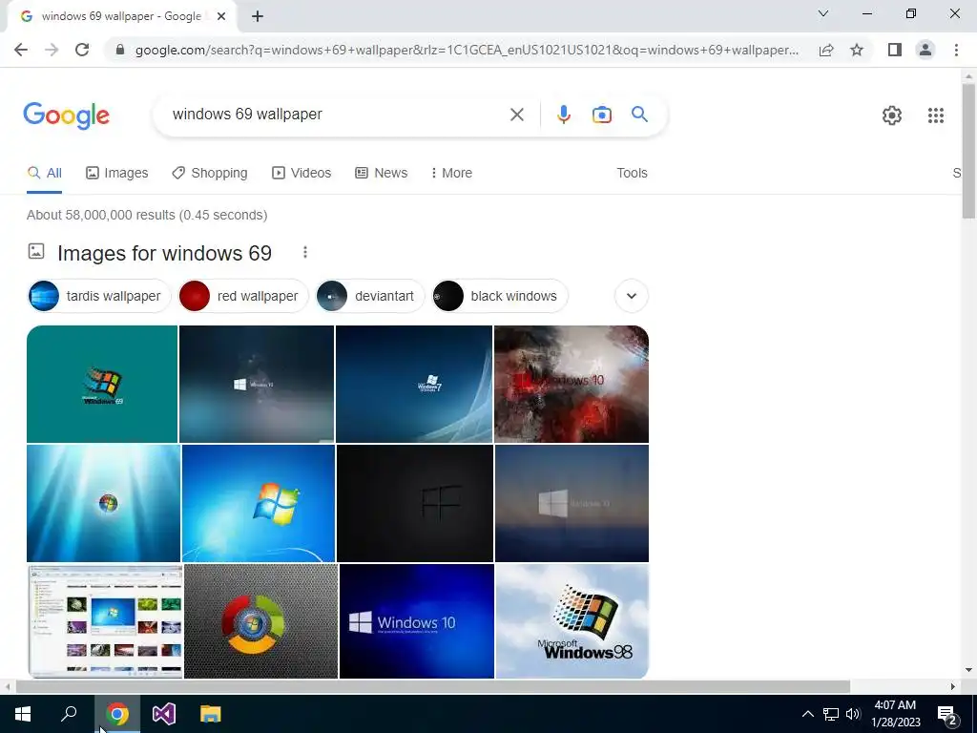Open the Google apps grid
Image resolution: width=977 pixels, height=733 pixels.
click(935, 115)
